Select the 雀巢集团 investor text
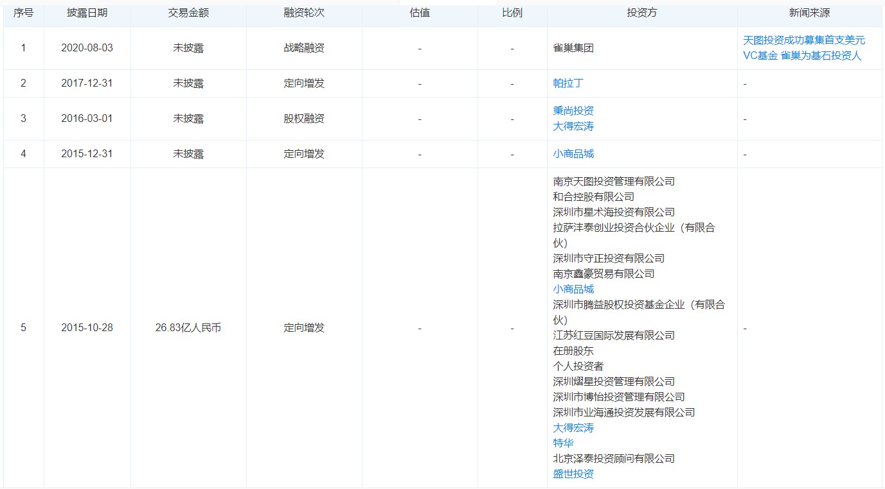Image resolution: width=885 pixels, height=489 pixels. [x=573, y=48]
